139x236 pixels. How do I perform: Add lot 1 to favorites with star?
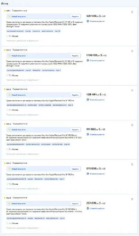[132, 12]
